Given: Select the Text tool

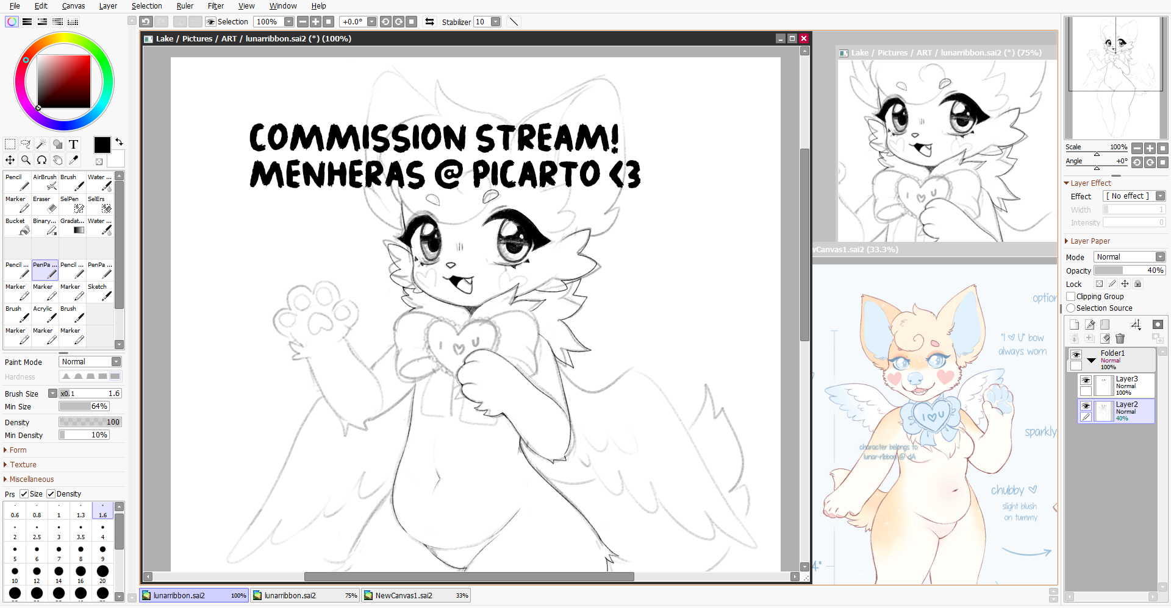Looking at the screenshot, I should coord(73,144).
